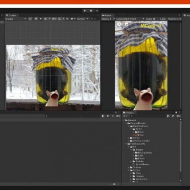This screenshot has height=190, width=190.
Task: Select the cat sprite in the Scene view
Action: [52, 98]
